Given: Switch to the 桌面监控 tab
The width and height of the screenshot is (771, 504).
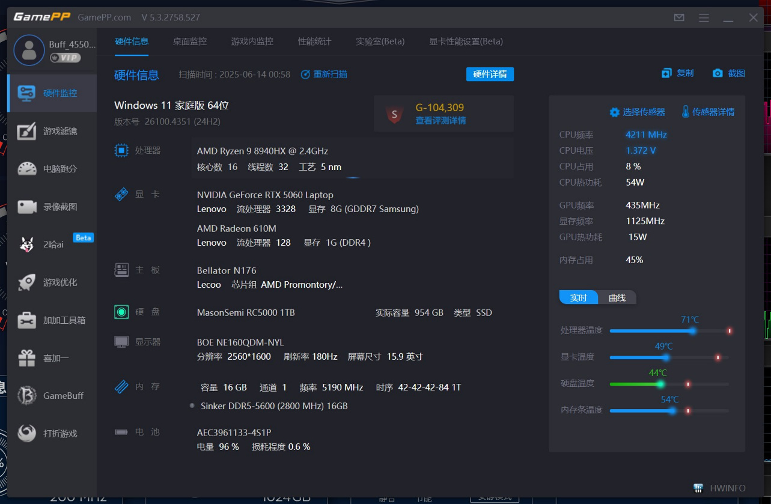Looking at the screenshot, I should 190,41.
